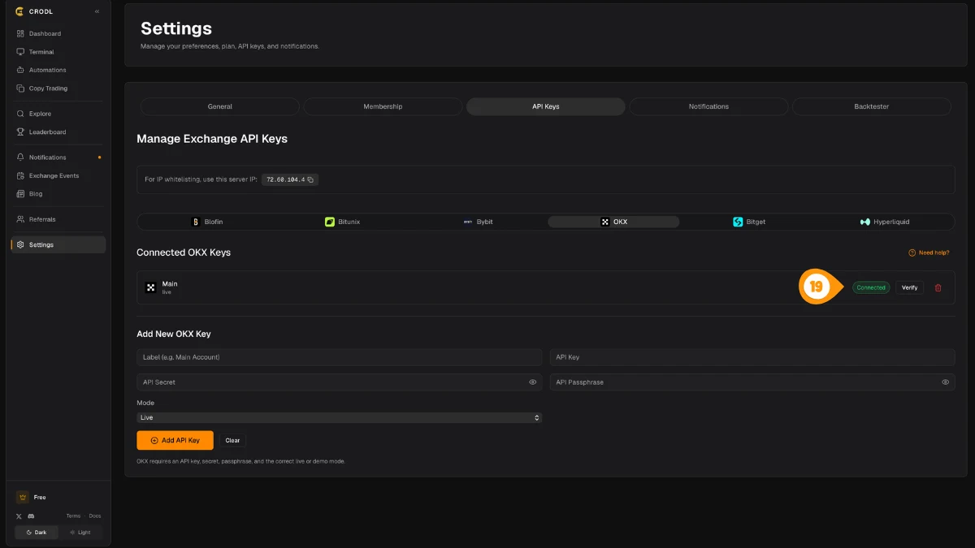The height and width of the screenshot is (548, 975).
Task: Verify the Main OKX key
Action: tap(909, 287)
